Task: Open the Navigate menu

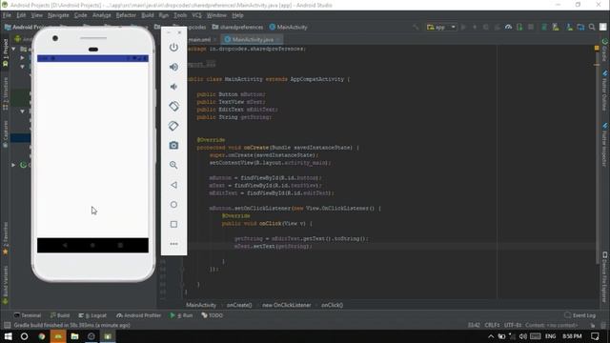Action: [x=58, y=15]
